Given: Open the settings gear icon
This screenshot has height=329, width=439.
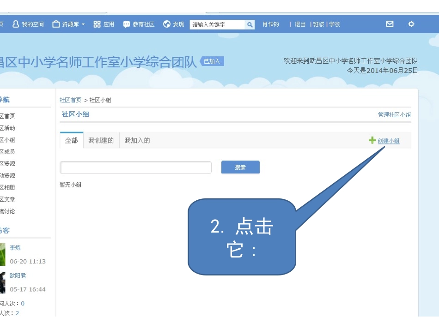Looking at the screenshot, I should 411,24.
